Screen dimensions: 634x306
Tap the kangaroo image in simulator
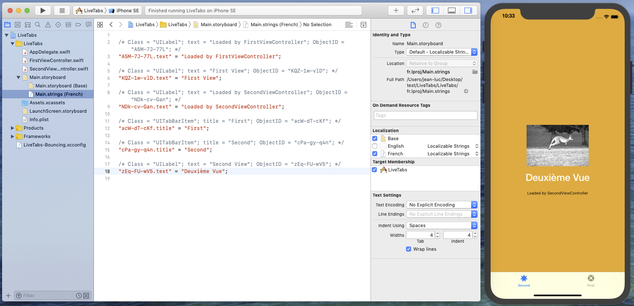(x=557, y=145)
